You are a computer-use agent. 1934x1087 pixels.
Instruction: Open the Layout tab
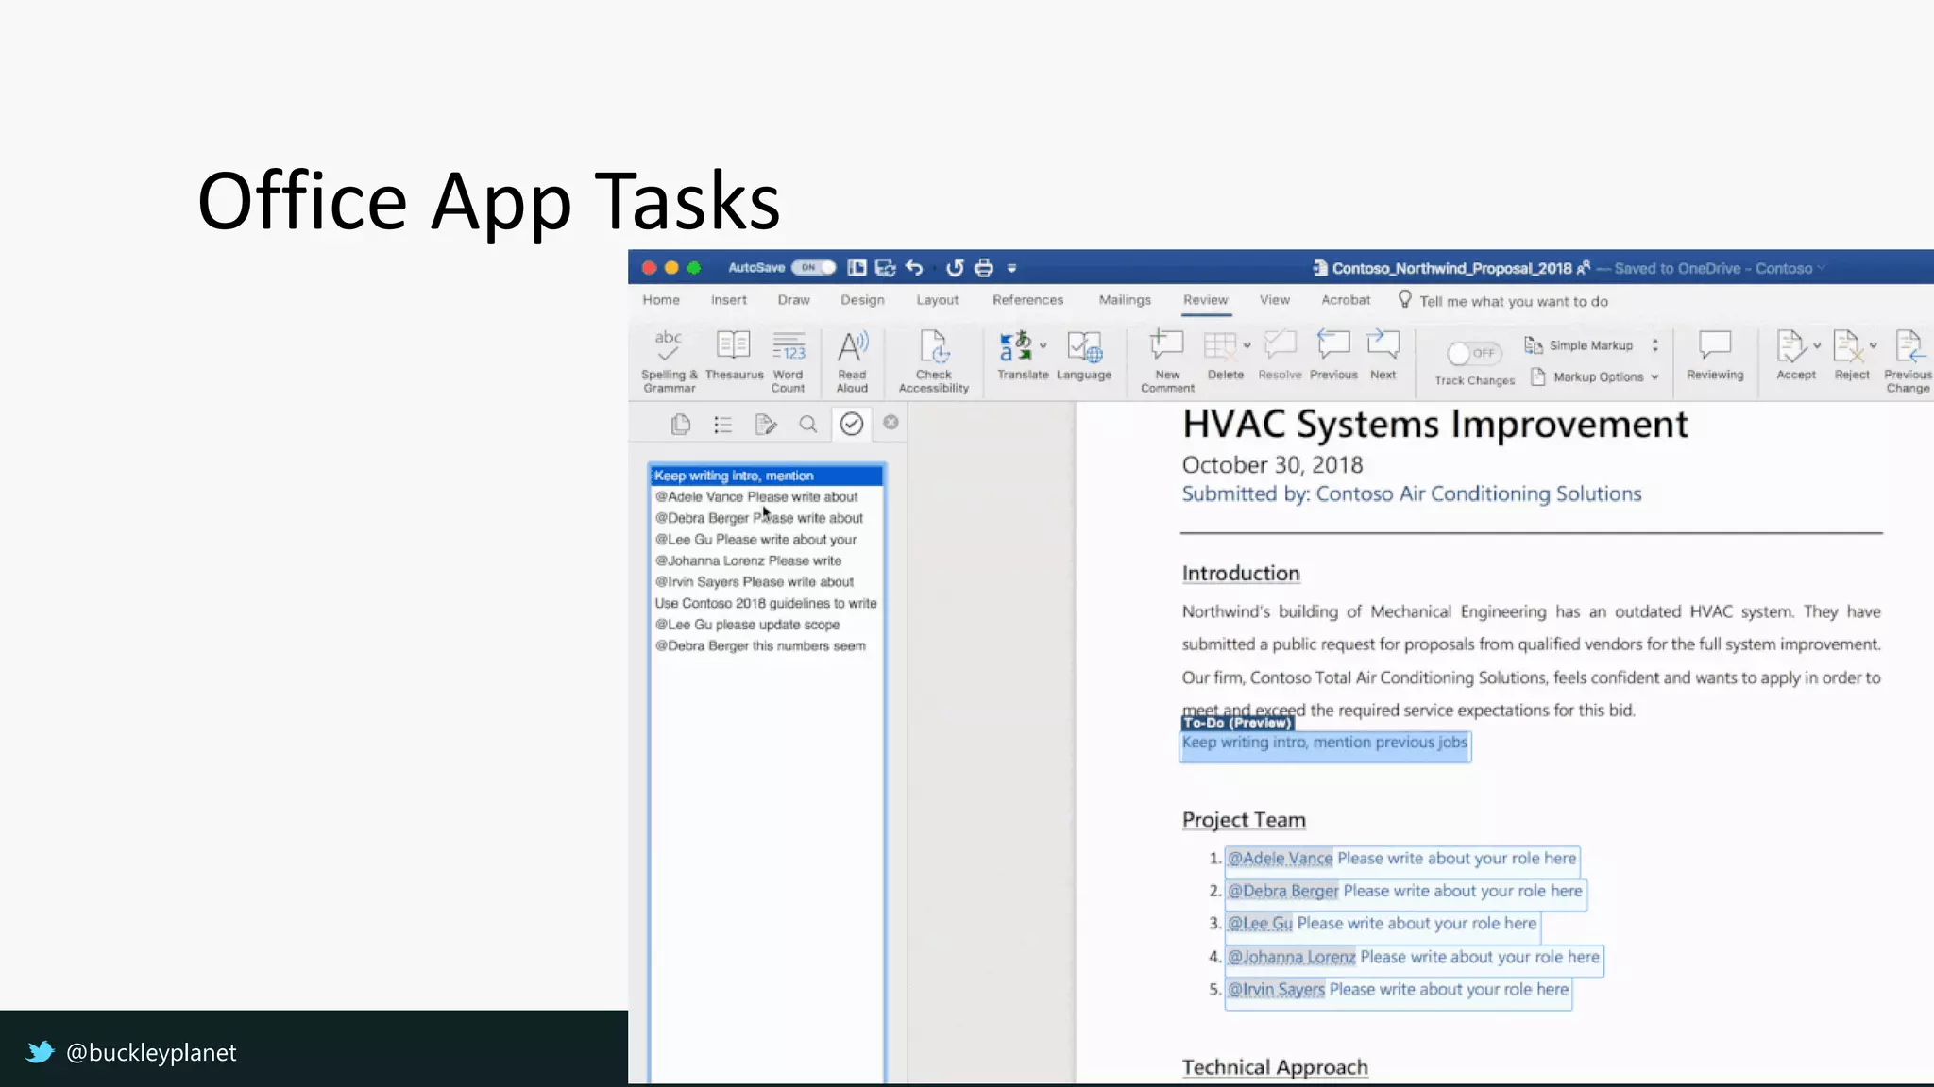coord(938,300)
